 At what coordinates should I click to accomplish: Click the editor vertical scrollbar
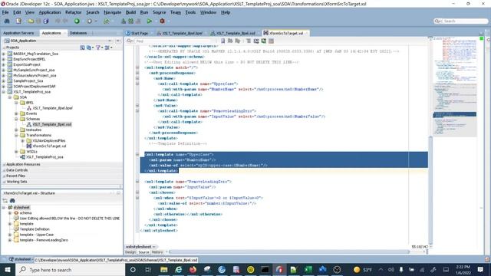click(430, 190)
